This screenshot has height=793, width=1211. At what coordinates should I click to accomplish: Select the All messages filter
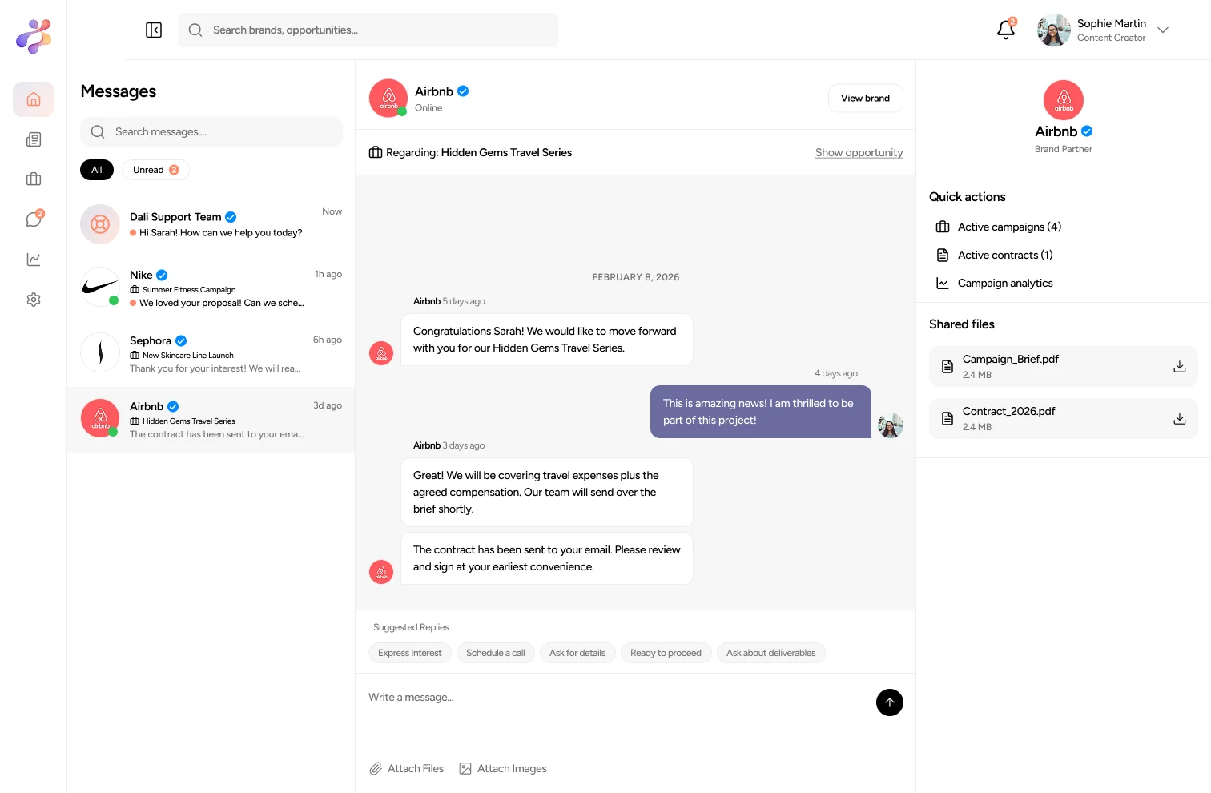click(x=97, y=170)
